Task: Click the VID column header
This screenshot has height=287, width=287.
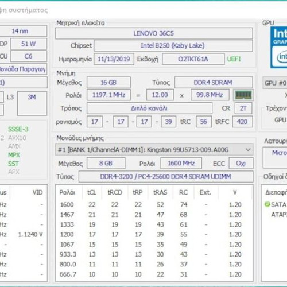Action: tap(37, 192)
